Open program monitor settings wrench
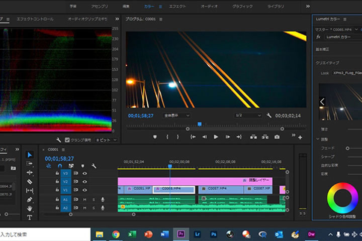Viewport: 362px width, 241px height. click(268, 115)
